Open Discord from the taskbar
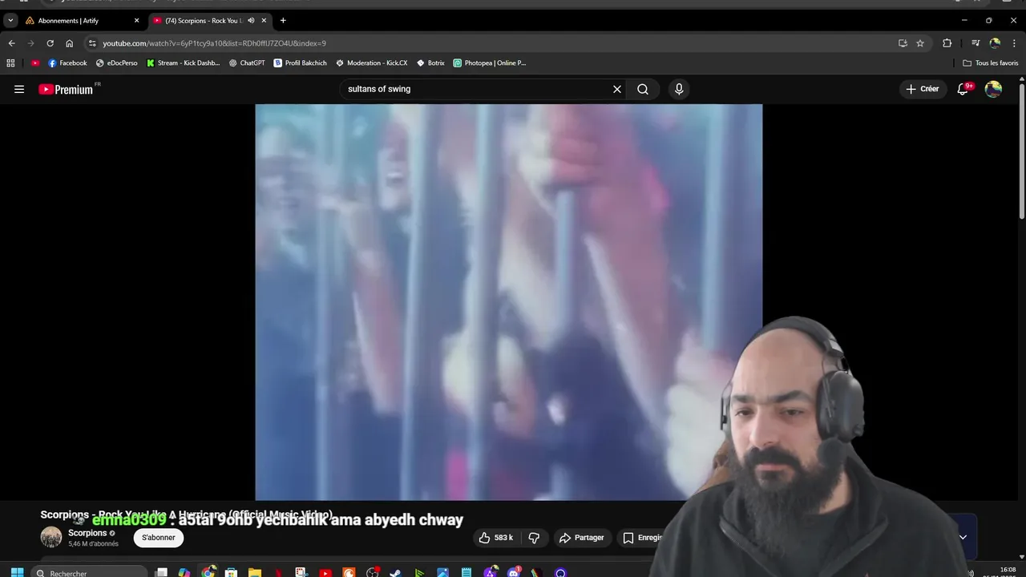This screenshot has height=577, width=1026. [514, 572]
